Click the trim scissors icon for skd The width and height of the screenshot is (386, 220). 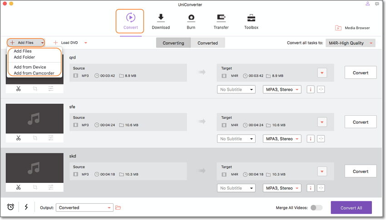(x=19, y=187)
